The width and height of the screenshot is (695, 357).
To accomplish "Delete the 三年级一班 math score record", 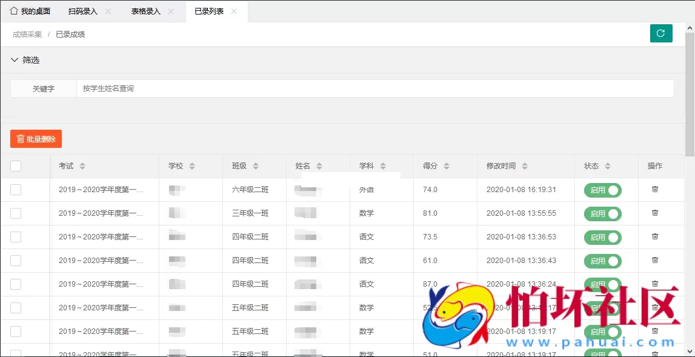I will tap(654, 213).
